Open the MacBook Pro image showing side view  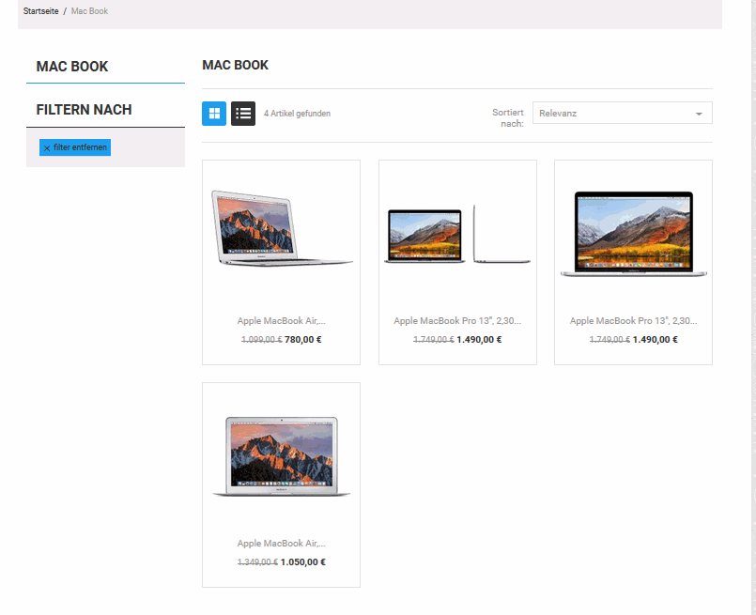point(457,236)
